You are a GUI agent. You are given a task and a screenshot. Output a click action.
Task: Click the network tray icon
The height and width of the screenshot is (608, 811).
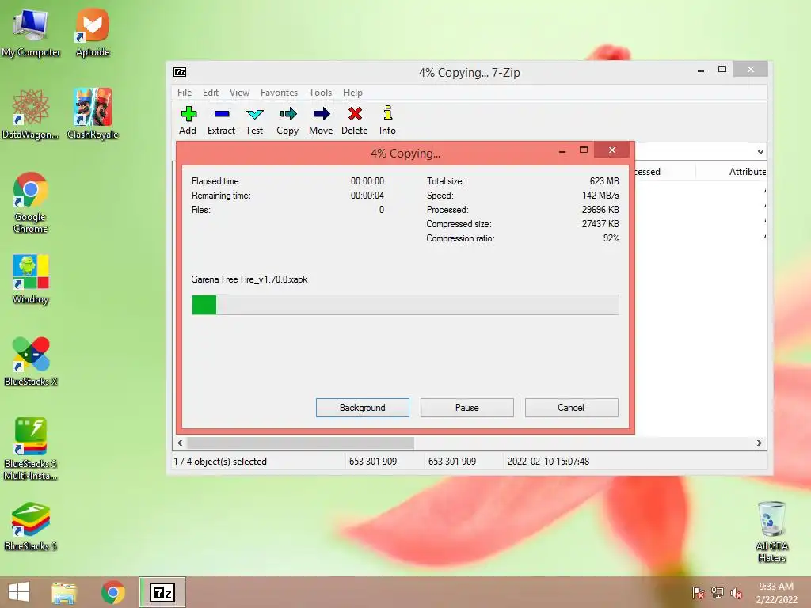[718, 593]
